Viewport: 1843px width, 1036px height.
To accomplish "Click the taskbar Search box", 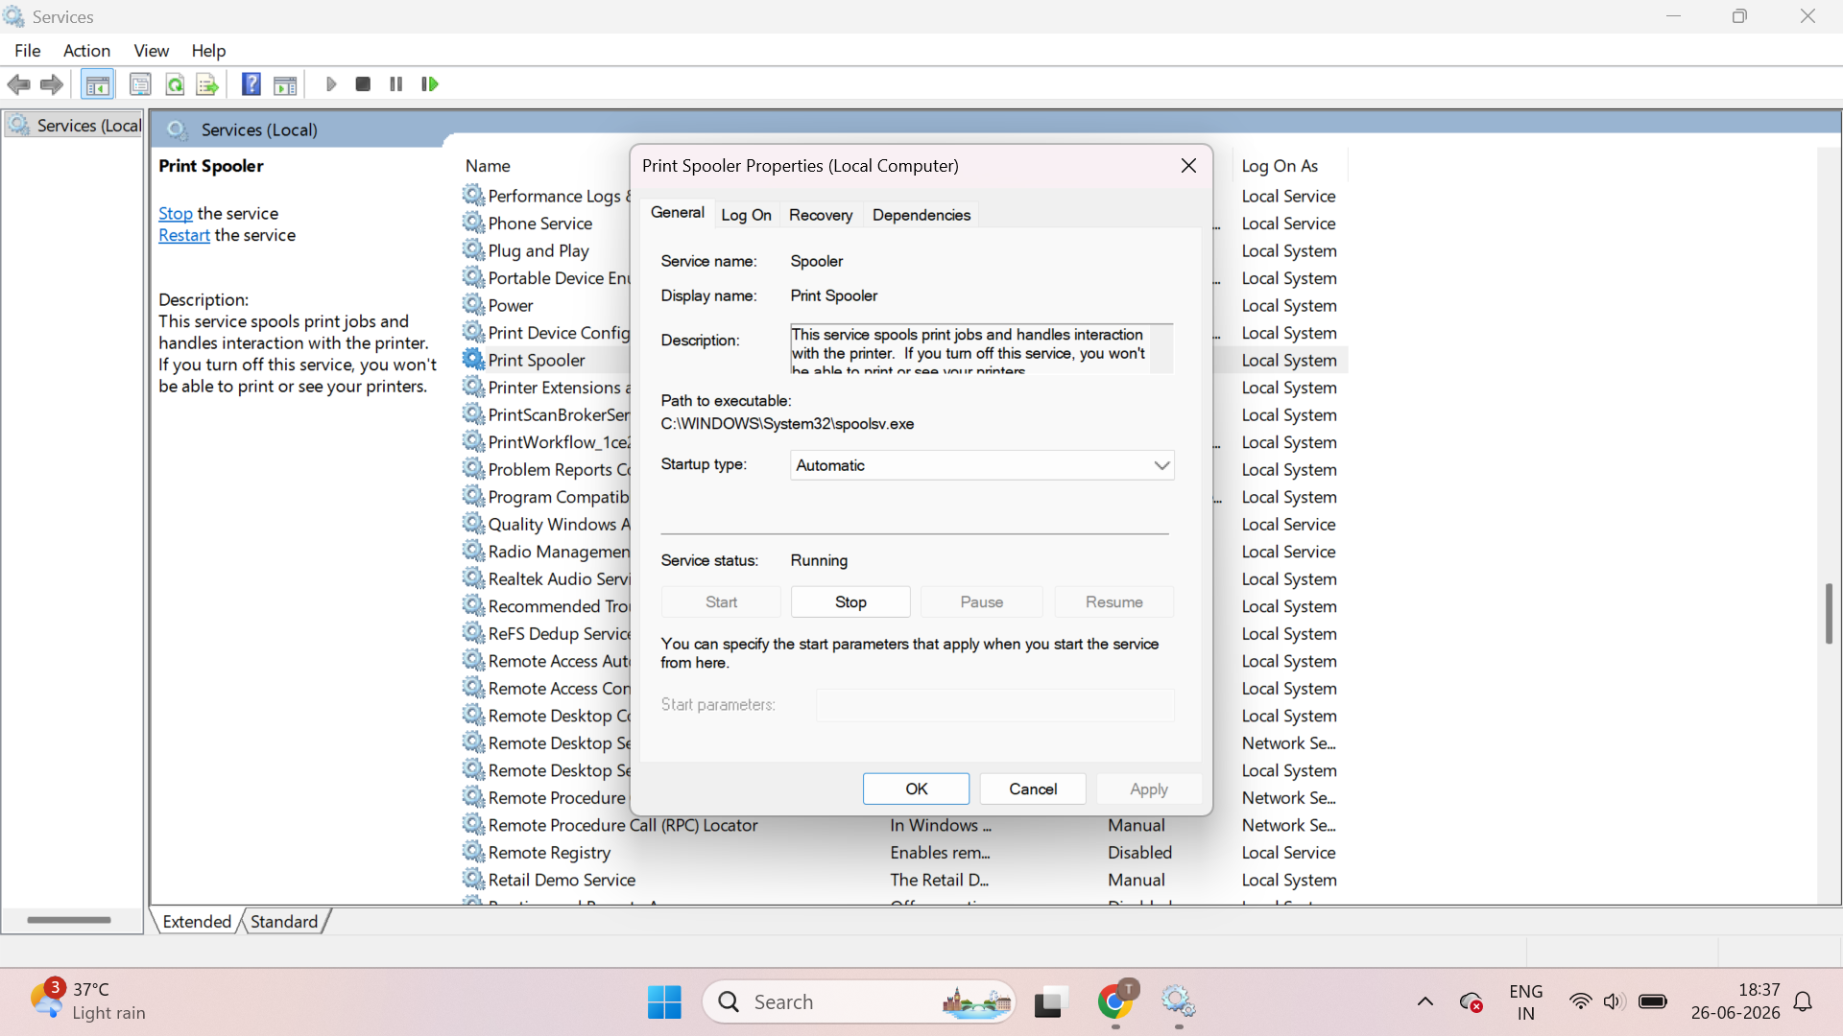I will pos(859,1002).
